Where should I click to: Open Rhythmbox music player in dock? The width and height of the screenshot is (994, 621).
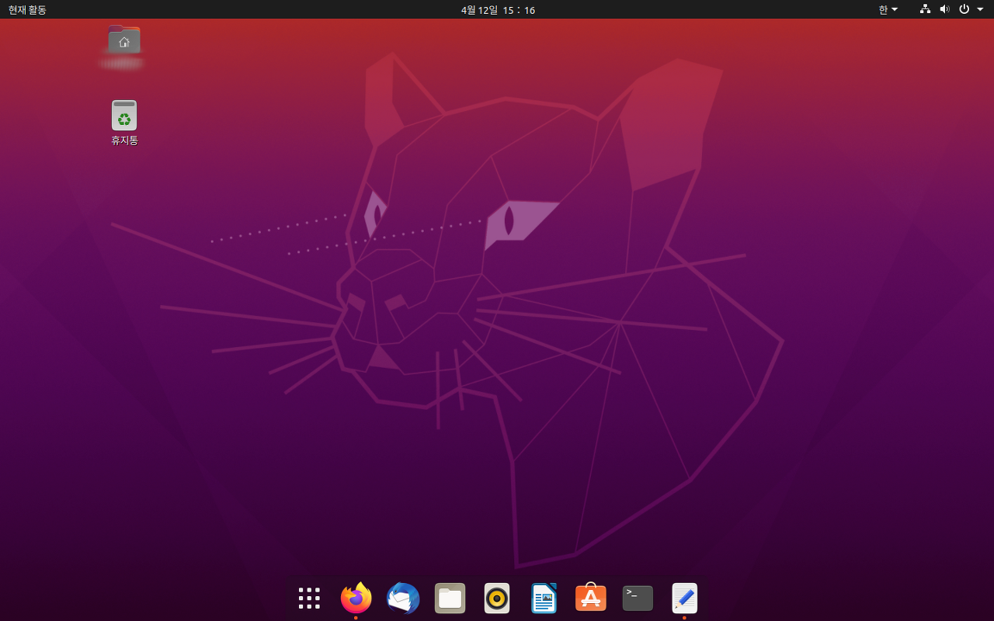tap(497, 598)
